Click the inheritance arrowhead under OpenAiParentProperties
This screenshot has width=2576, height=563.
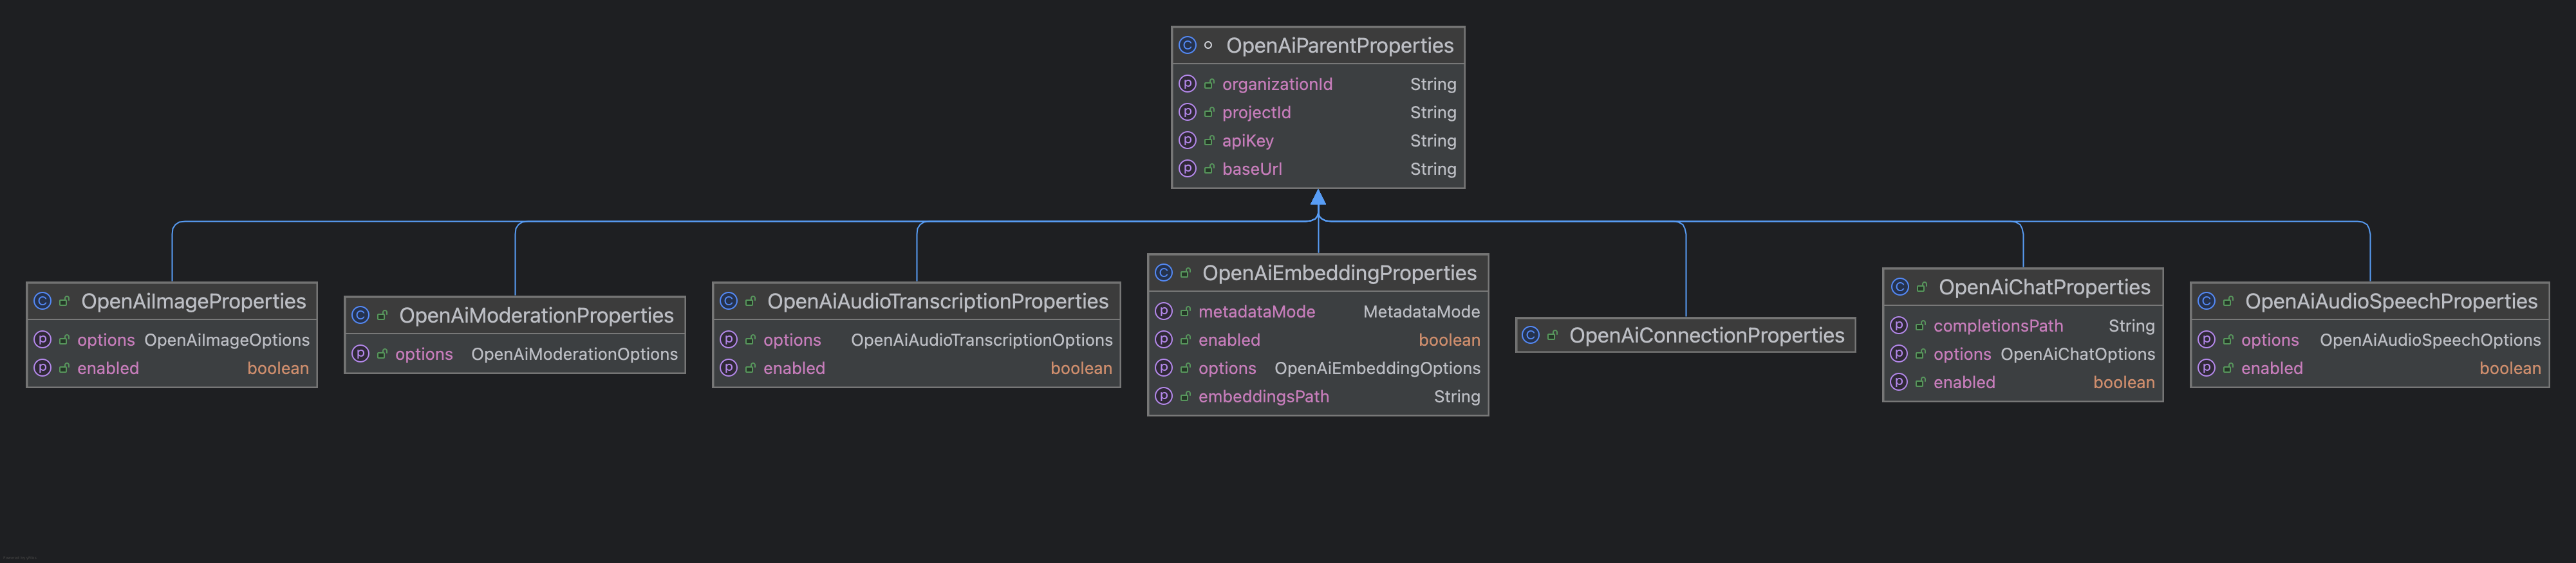[x=1318, y=198]
